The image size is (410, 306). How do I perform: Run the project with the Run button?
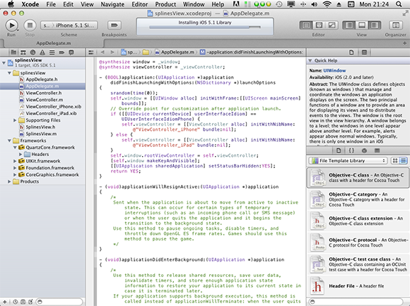click(12, 25)
